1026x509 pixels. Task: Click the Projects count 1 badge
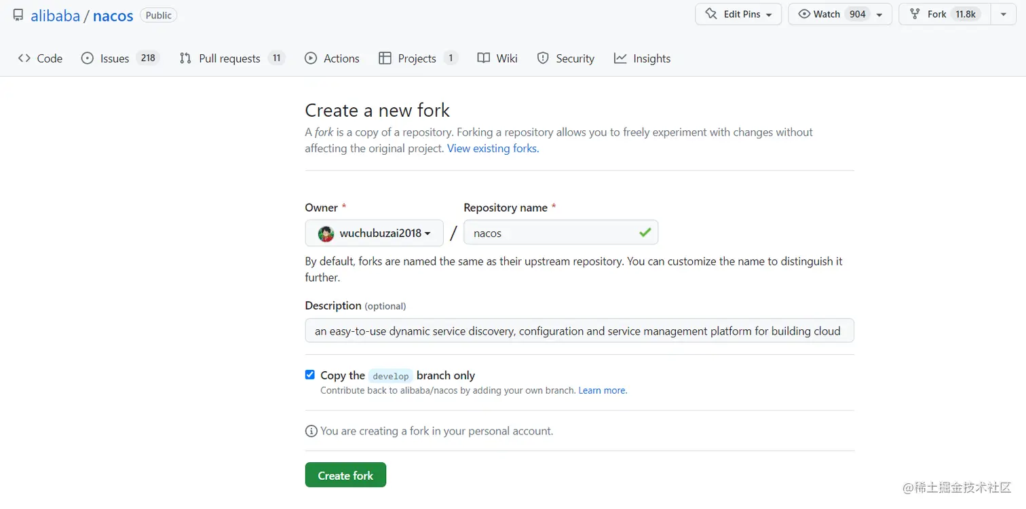(x=451, y=58)
